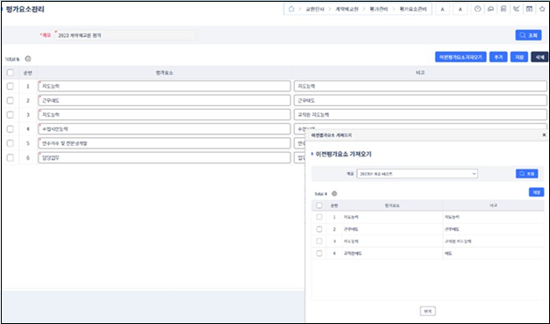Go to home via breadcrumb house icon

(x=291, y=9)
